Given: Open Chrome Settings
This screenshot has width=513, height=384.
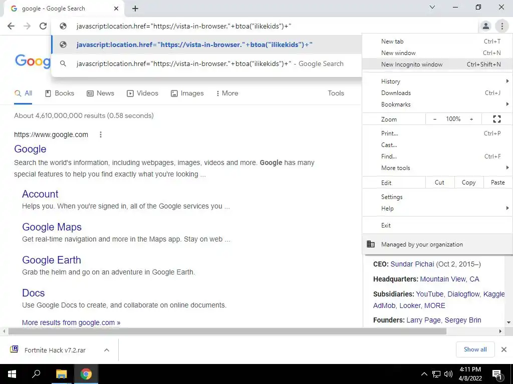Looking at the screenshot, I should pos(438,197).
